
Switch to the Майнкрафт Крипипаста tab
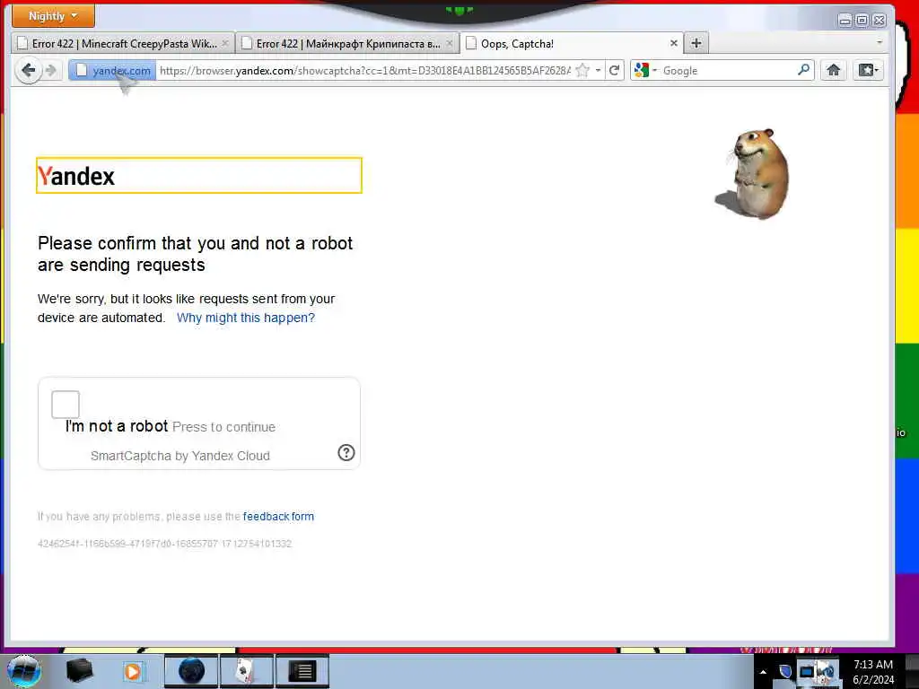click(x=347, y=43)
